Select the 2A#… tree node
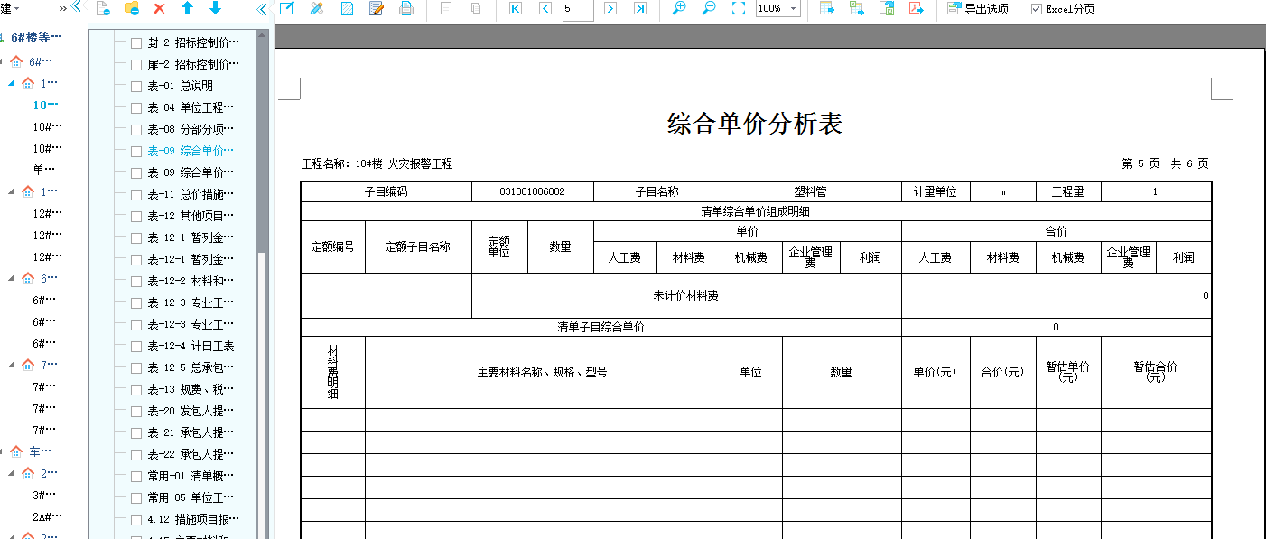Image resolution: width=1266 pixels, height=539 pixels. point(48,516)
